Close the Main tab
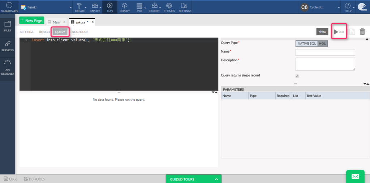 point(64,22)
